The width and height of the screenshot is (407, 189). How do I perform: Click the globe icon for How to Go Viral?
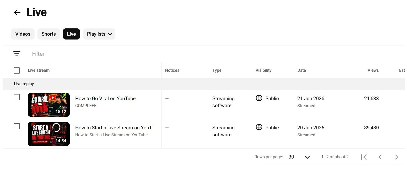coord(259,98)
